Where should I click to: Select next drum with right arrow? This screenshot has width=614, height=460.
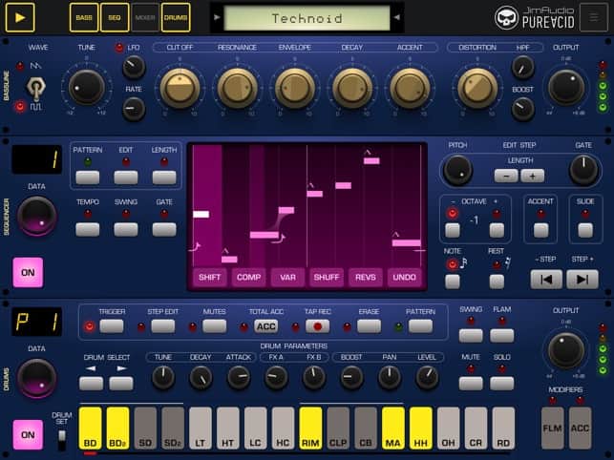tap(120, 383)
